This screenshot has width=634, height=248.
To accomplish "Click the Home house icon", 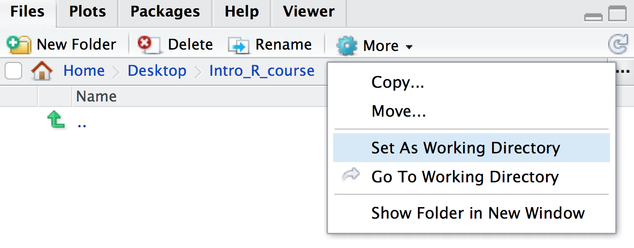I will coord(41,71).
